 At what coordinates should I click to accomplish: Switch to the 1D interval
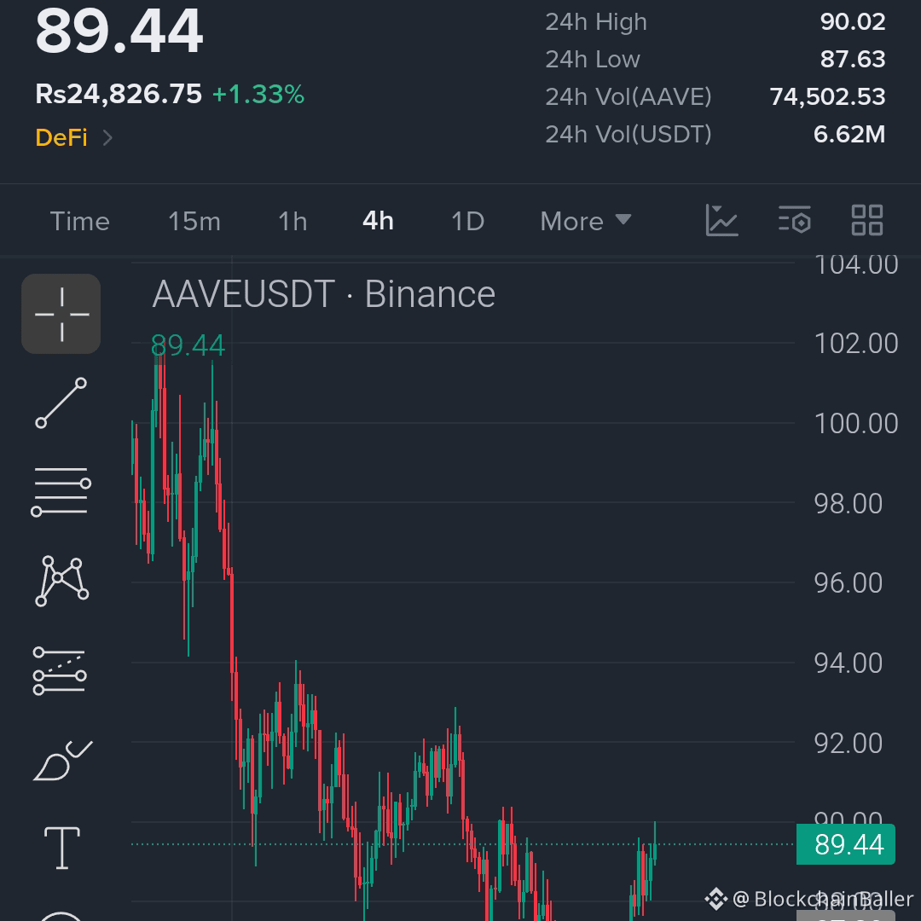[x=467, y=222]
